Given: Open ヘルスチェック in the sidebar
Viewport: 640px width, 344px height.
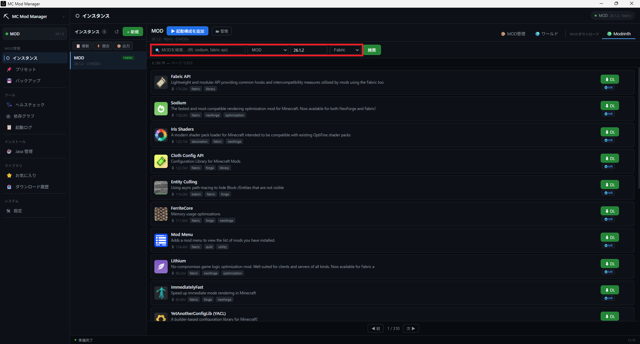Looking at the screenshot, I should coord(35,105).
